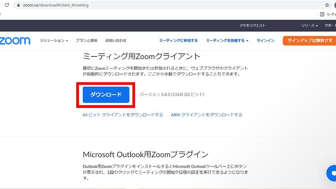The image size is (336, 189).
Task: Bookmark this page with the star icon
Action: click(x=327, y=5)
